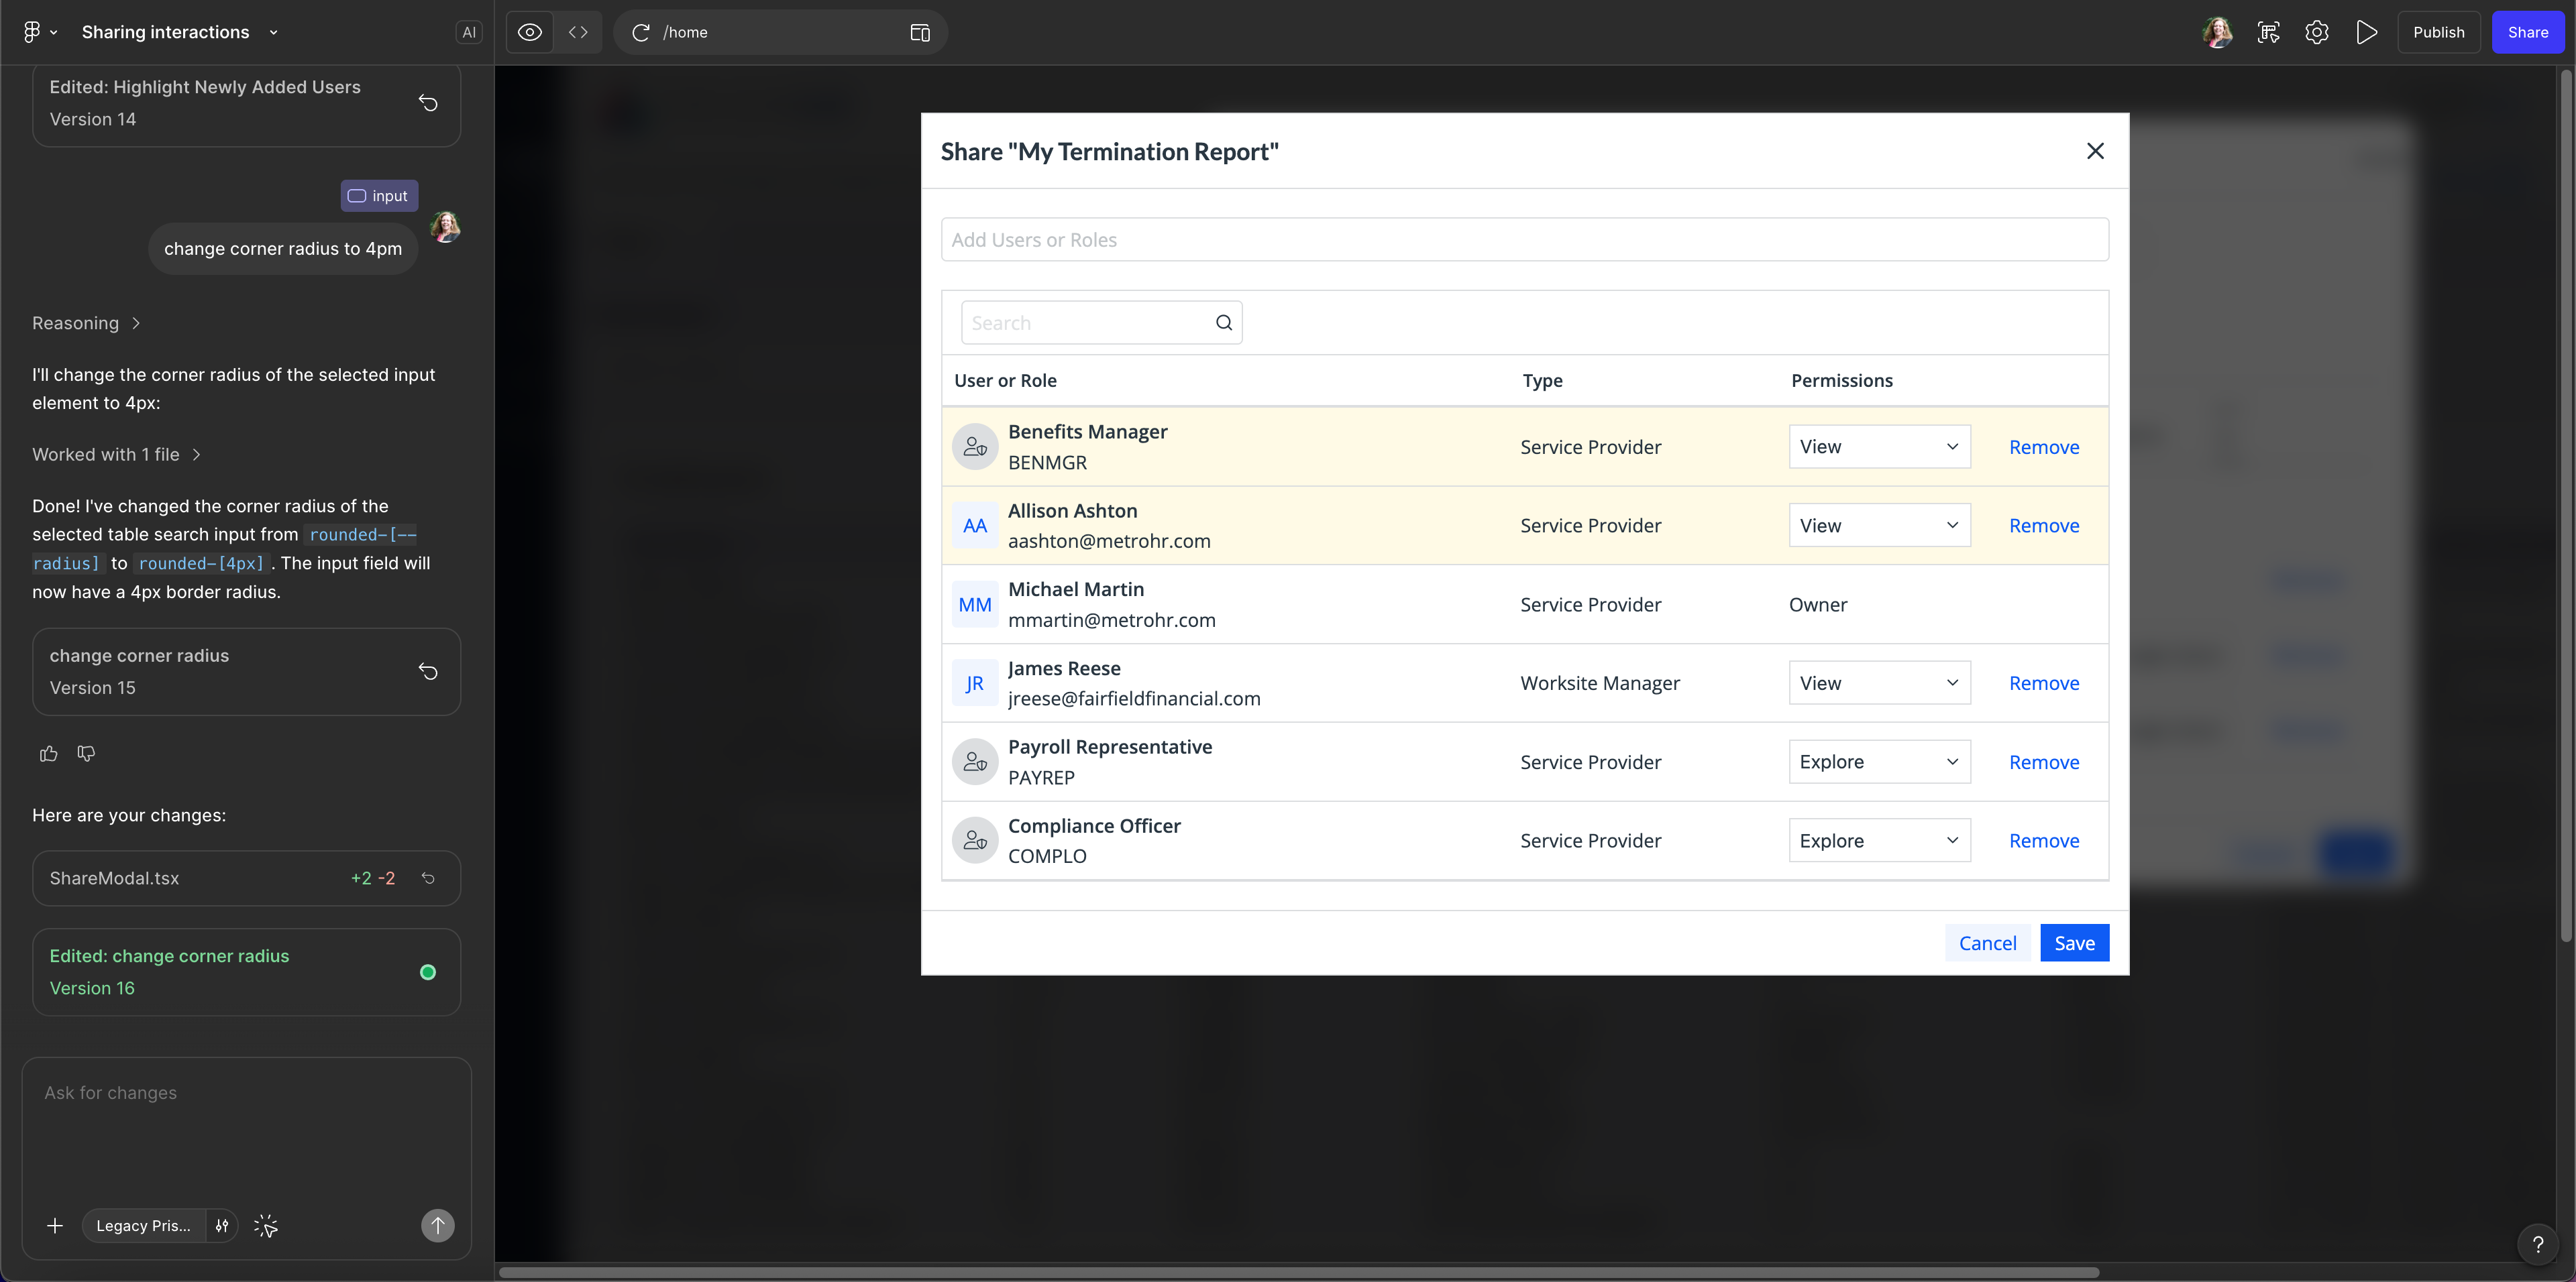
Task: Click the reload icon beside /home
Action: coord(641,32)
